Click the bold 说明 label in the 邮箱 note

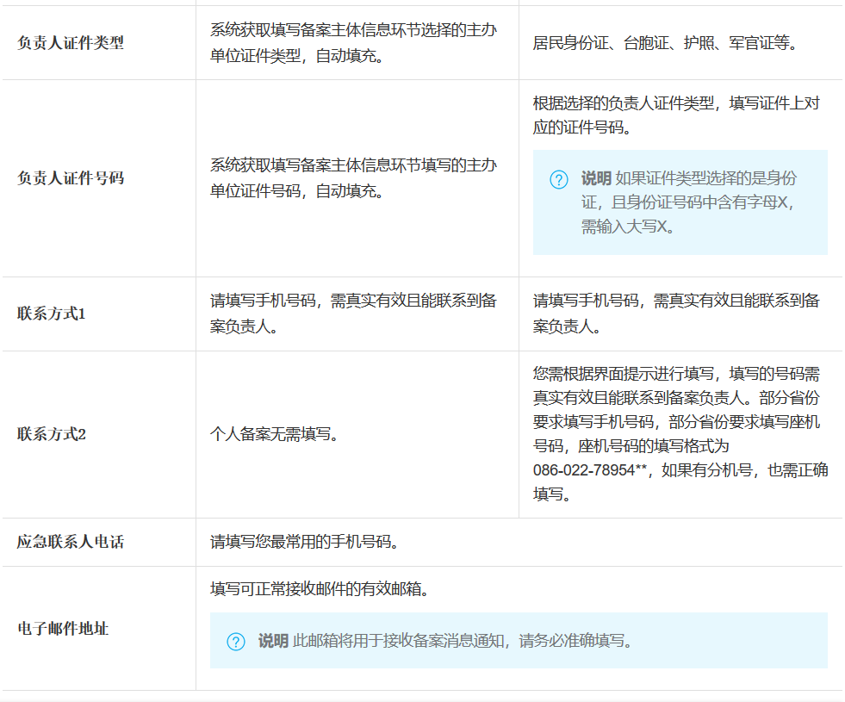[273, 642]
